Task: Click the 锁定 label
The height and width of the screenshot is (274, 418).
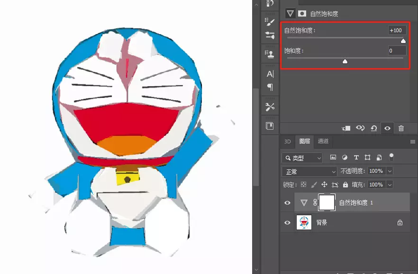Action: pos(290,185)
